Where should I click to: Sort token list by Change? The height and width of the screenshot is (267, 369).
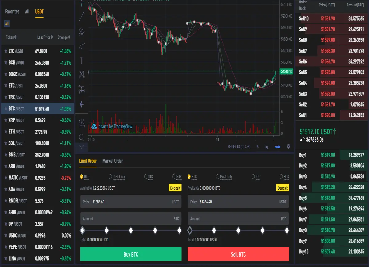pos(64,37)
